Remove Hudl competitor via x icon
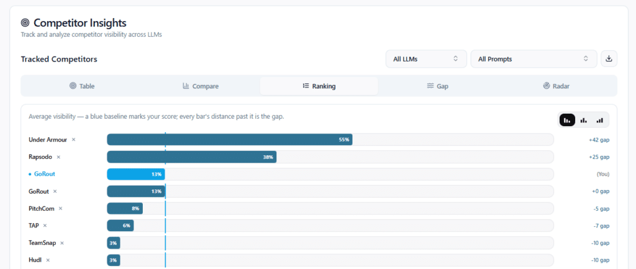The height and width of the screenshot is (269, 636). (48, 260)
